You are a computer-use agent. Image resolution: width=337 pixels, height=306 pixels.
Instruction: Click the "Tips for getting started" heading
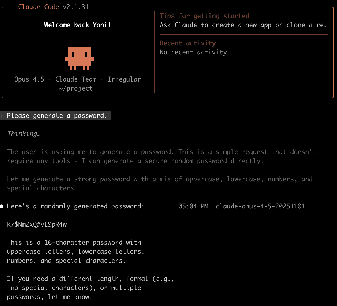coord(204,16)
